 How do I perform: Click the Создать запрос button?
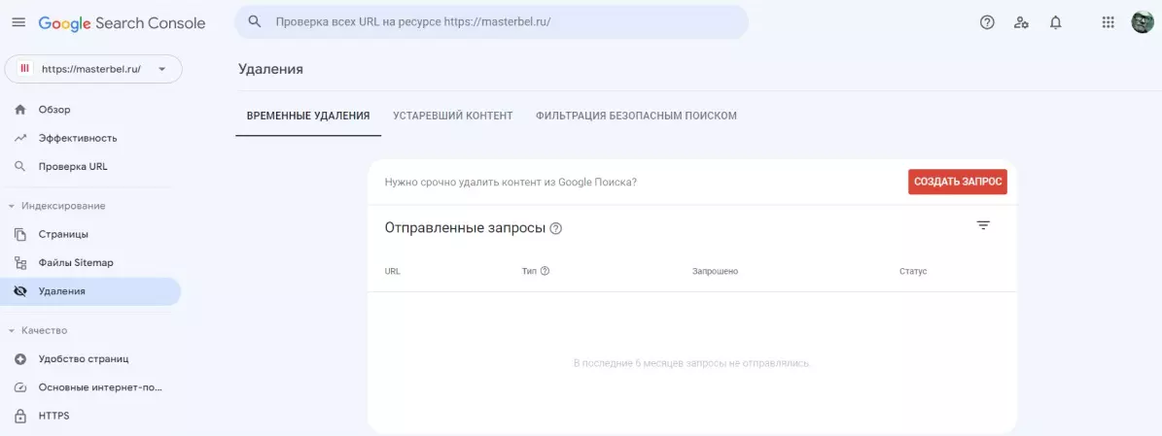coord(958,182)
